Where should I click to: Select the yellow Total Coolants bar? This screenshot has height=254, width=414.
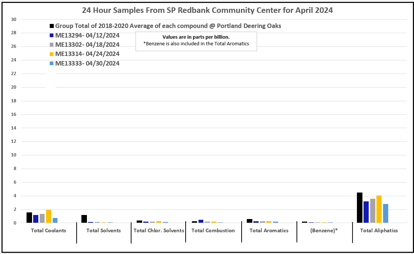pyautogui.click(x=49, y=216)
